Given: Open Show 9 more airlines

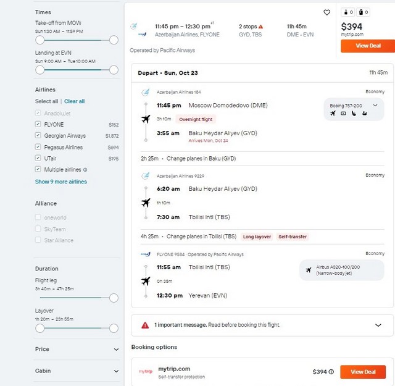Looking at the screenshot, I should (61, 182).
